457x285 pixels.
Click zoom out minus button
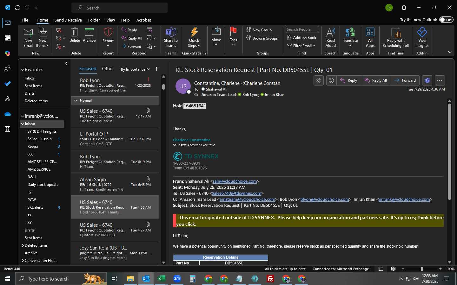pyautogui.click(x=403, y=269)
